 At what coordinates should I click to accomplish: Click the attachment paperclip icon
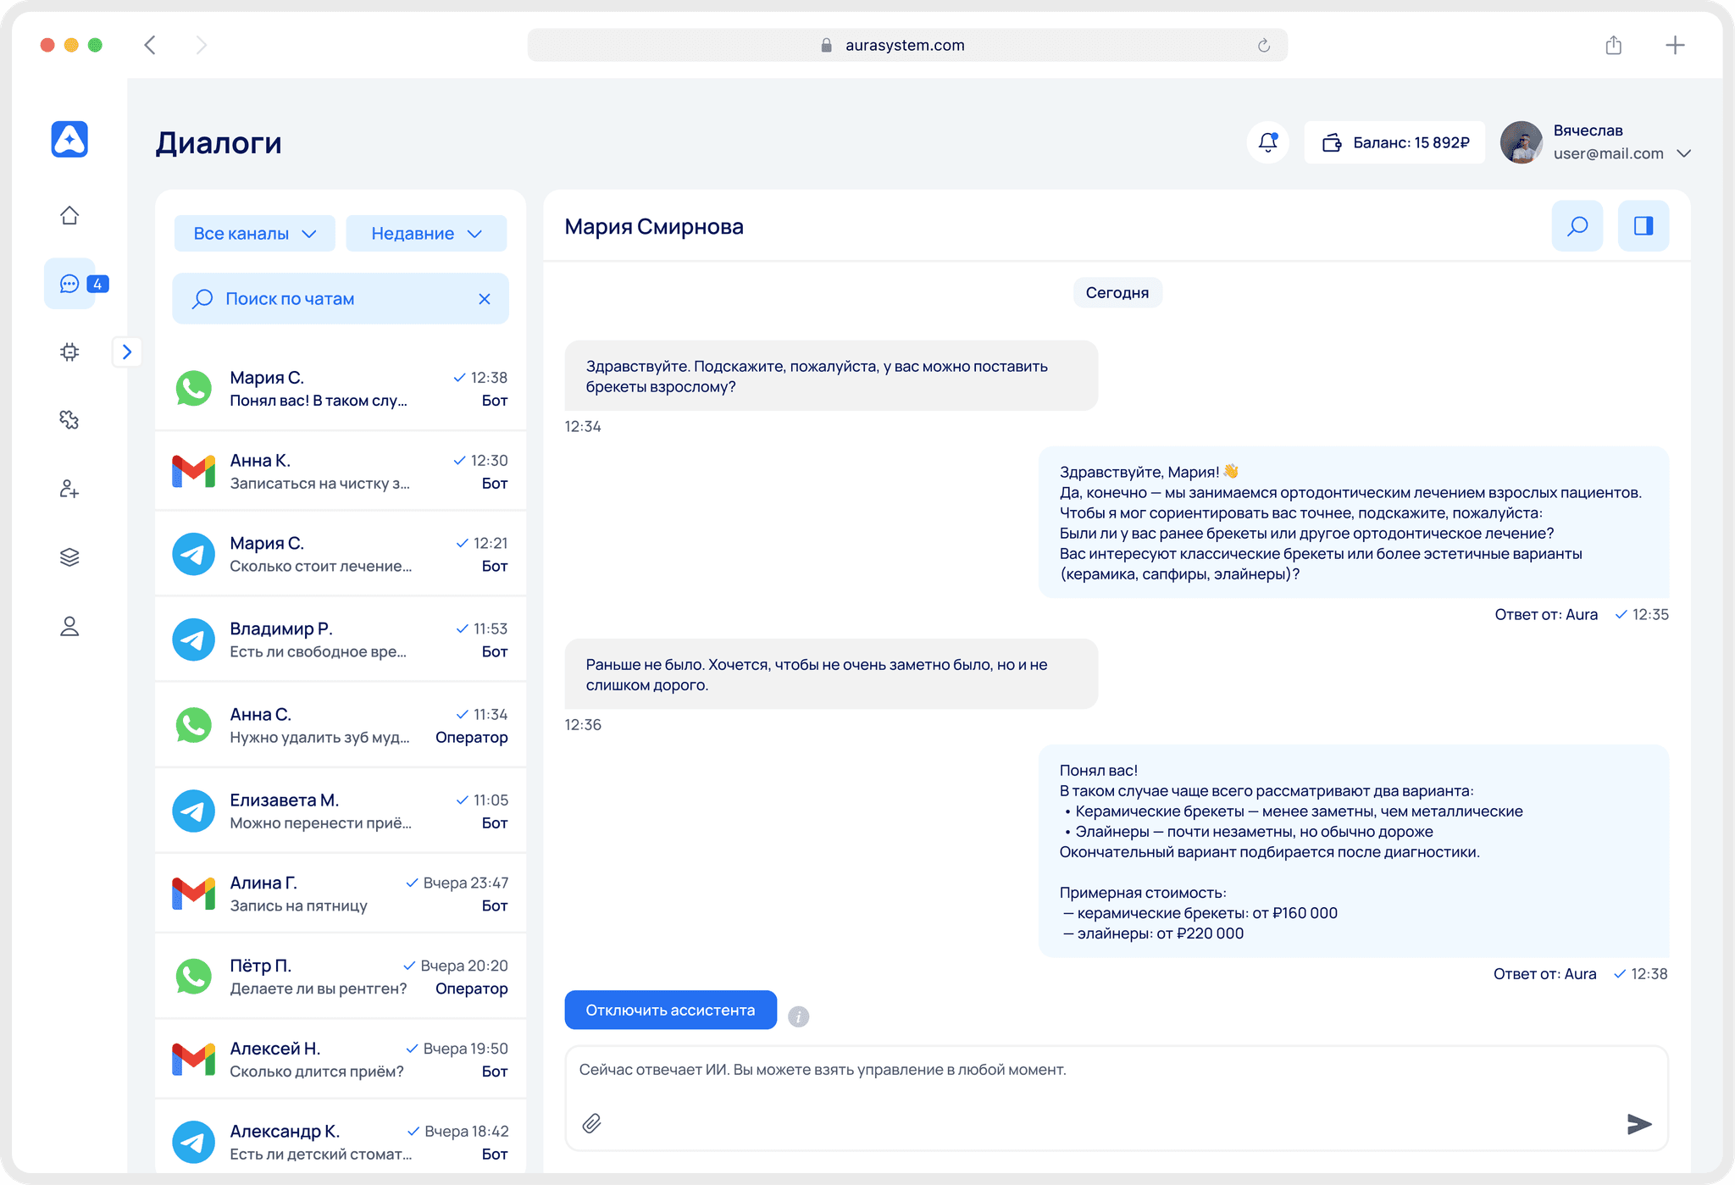(592, 1124)
